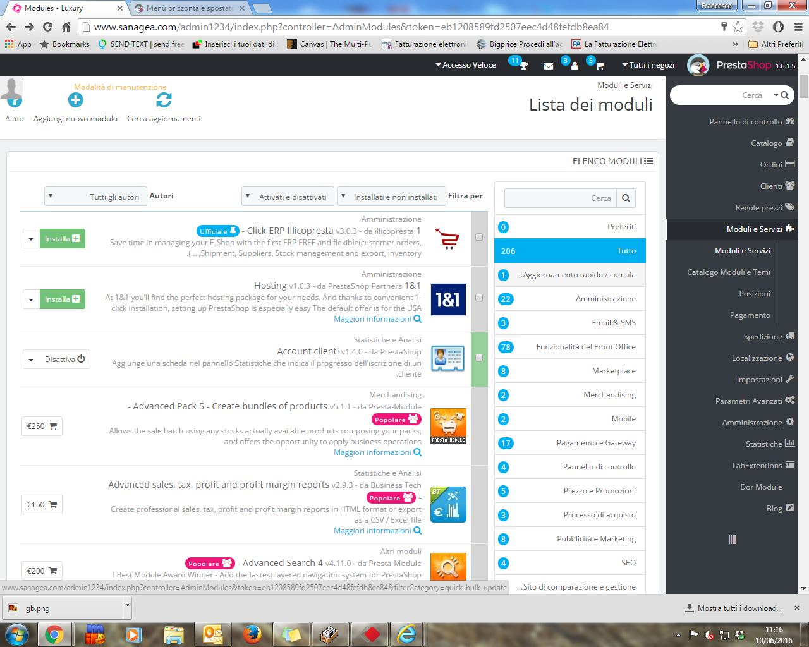Select the Preferiti category filter

pos(570,227)
